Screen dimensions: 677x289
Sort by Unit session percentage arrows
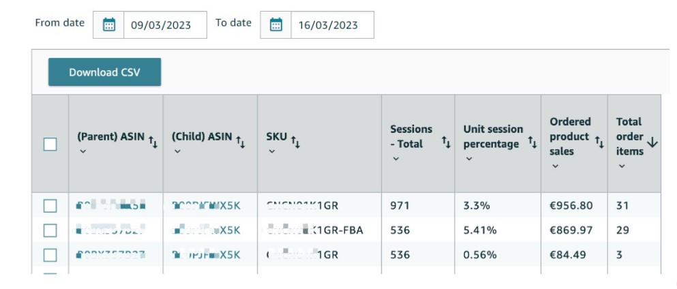532,142
